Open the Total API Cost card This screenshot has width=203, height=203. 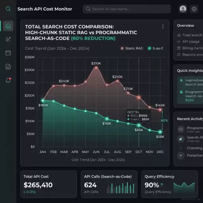click(49, 184)
